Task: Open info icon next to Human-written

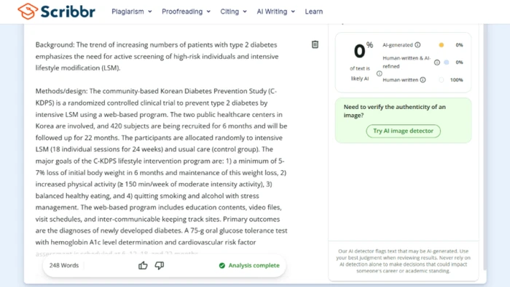Action: click(x=423, y=80)
